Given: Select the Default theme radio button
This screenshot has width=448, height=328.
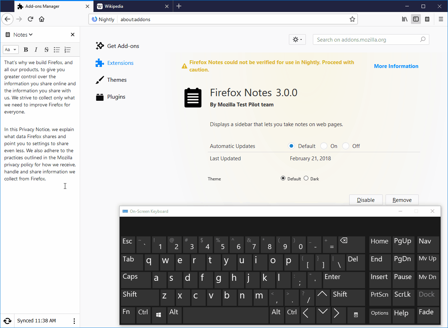Looking at the screenshot, I should coord(283,178).
